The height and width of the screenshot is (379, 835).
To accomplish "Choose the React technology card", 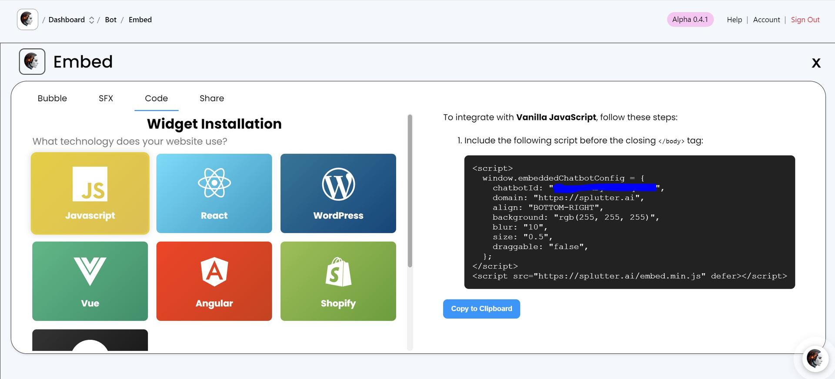I will [x=214, y=193].
